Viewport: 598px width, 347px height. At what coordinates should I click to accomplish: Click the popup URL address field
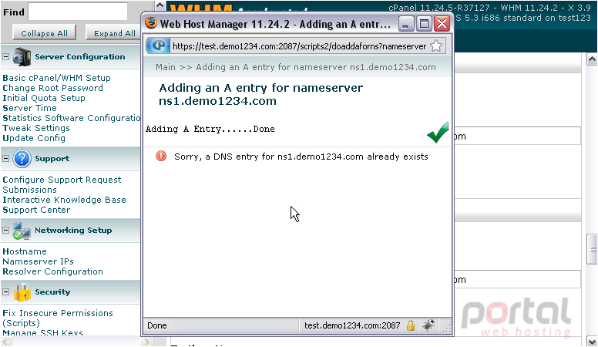click(x=299, y=46)
